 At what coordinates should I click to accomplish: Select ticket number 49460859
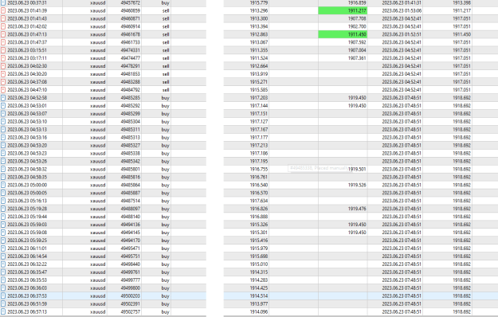tap(130, 10)
